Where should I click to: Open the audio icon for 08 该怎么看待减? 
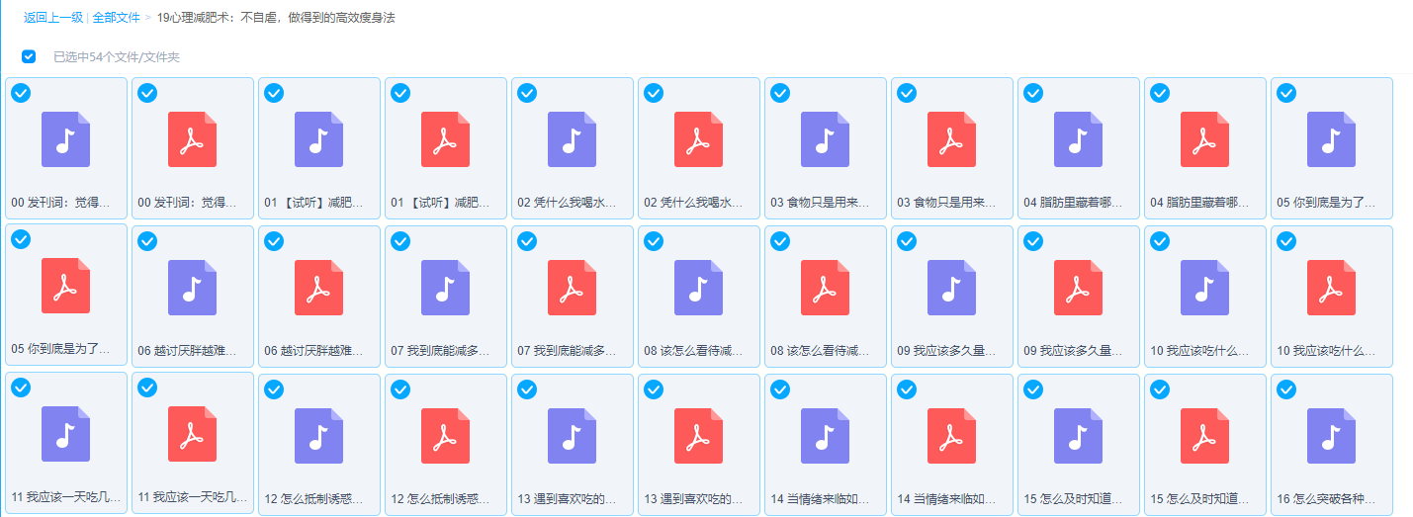click(x=698, y=288)
